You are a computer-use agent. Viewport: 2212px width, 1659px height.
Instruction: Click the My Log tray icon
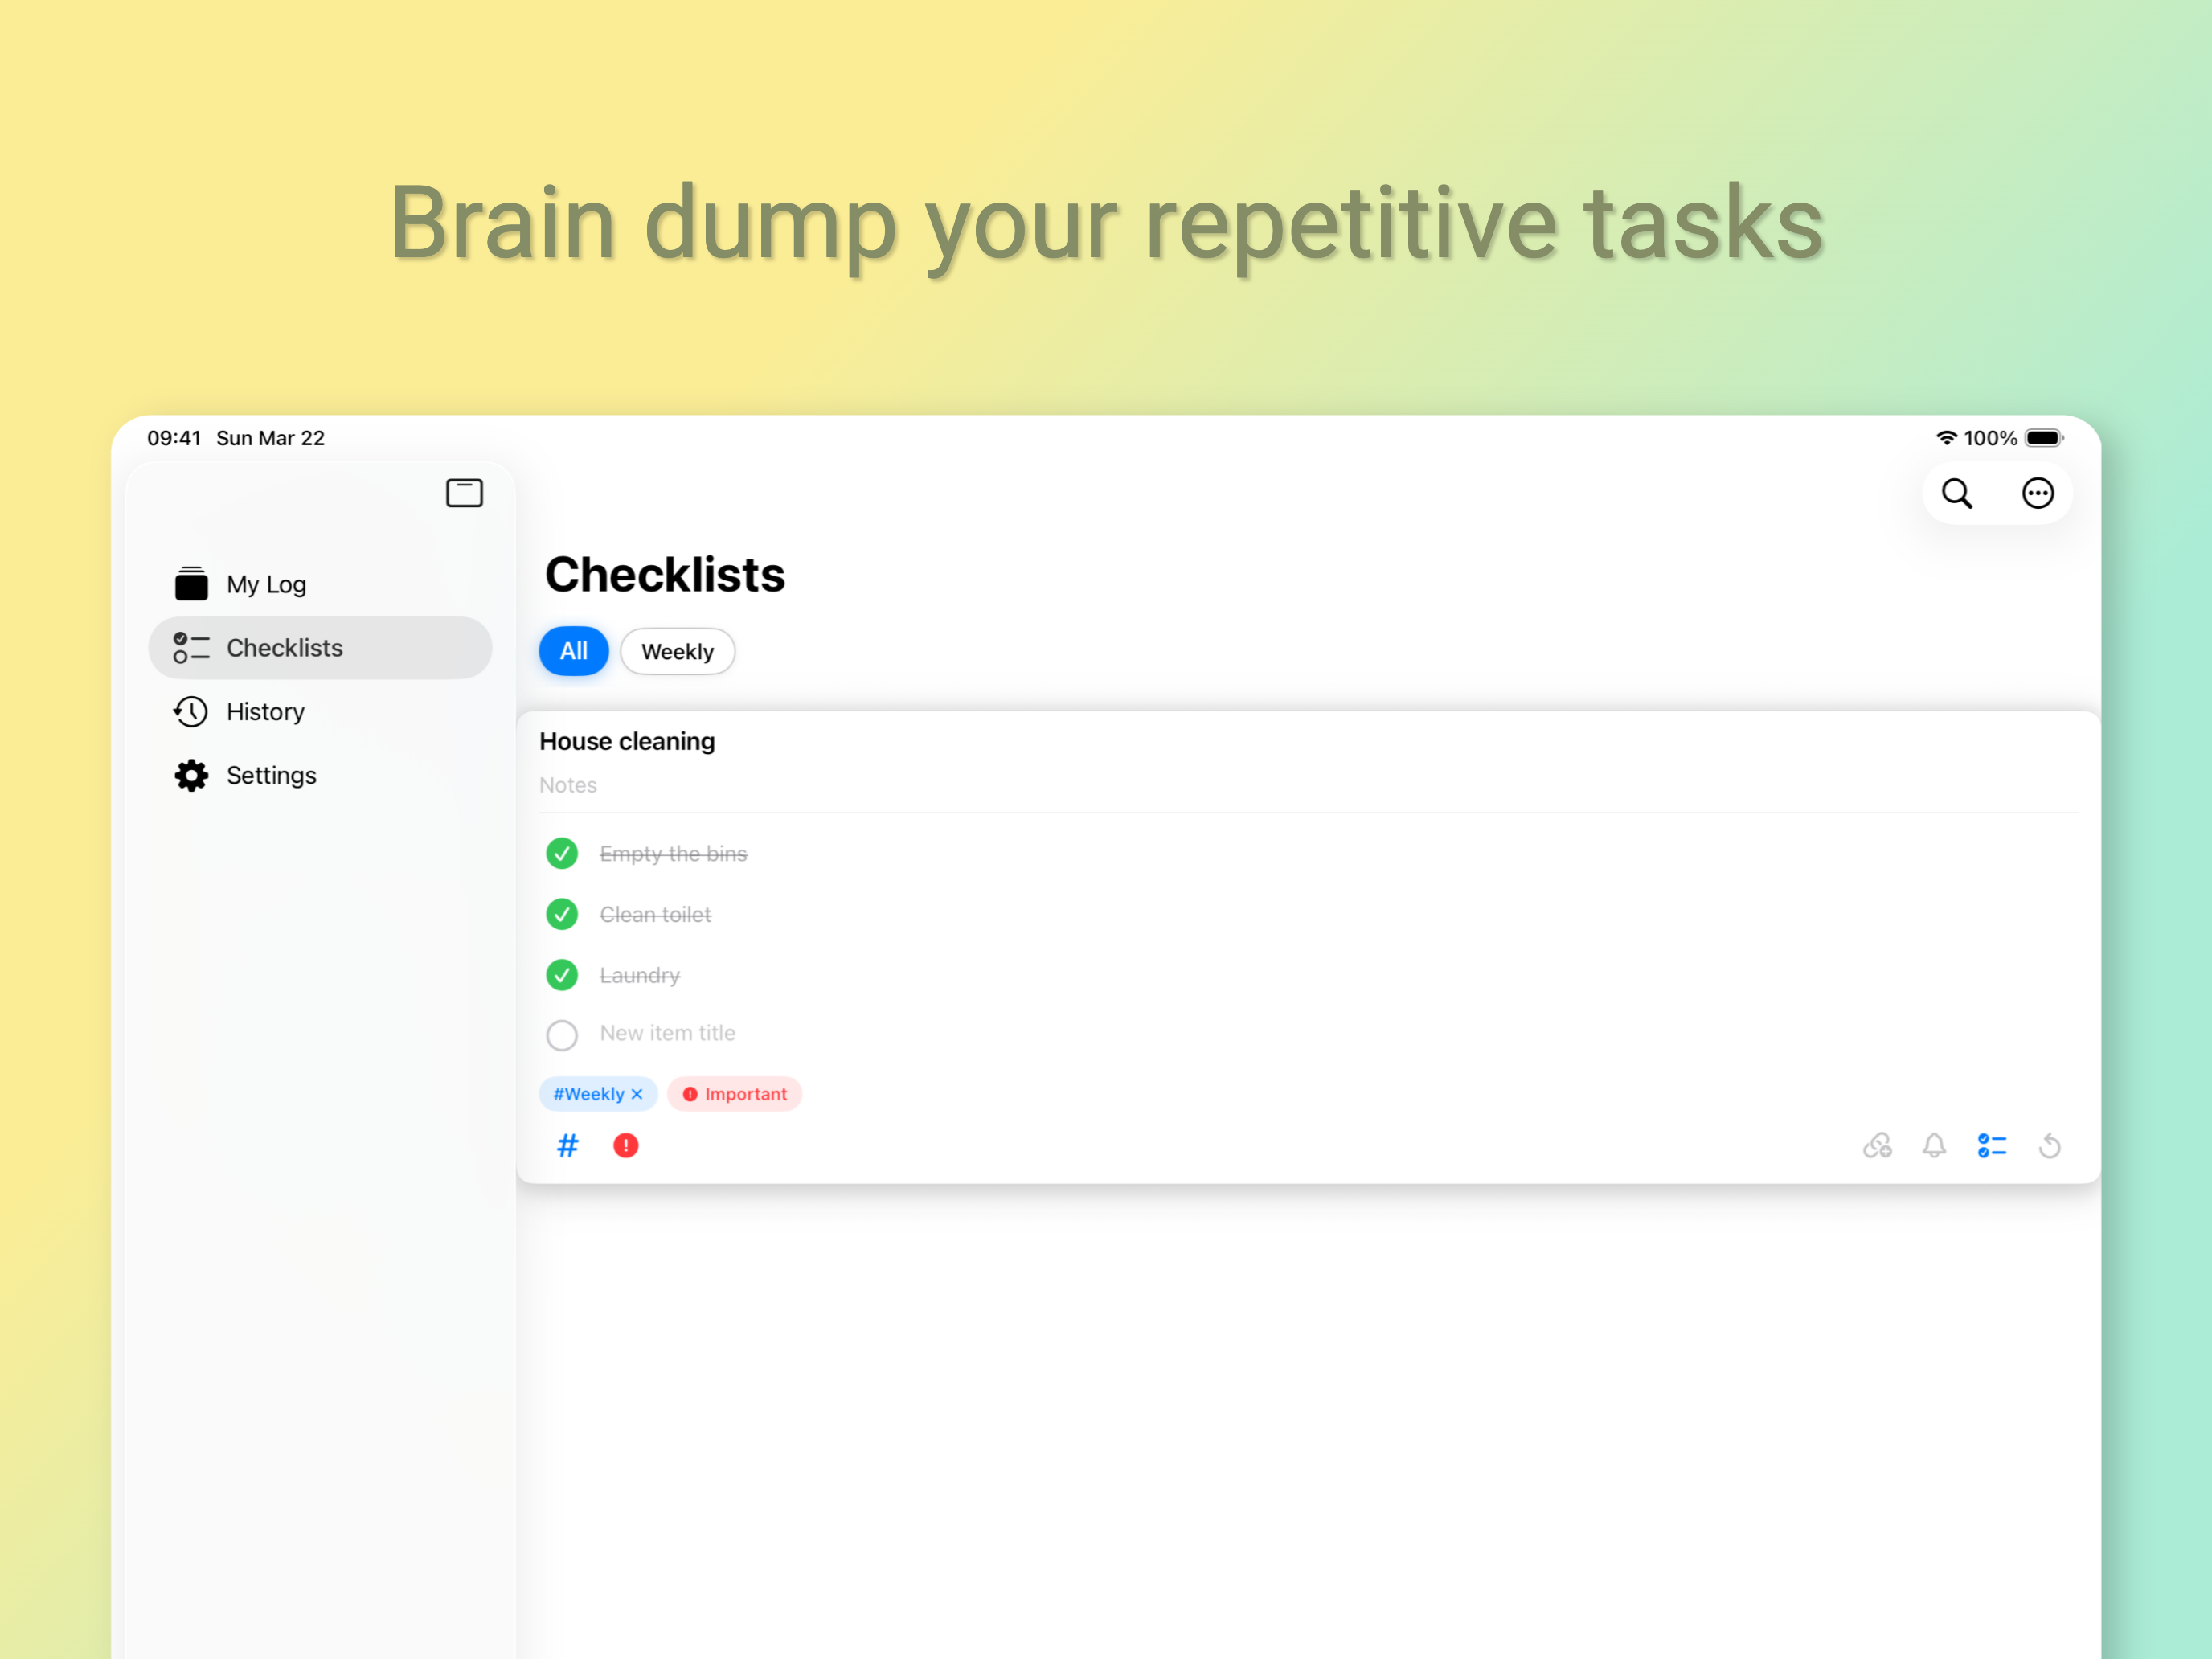click(191, 584)
